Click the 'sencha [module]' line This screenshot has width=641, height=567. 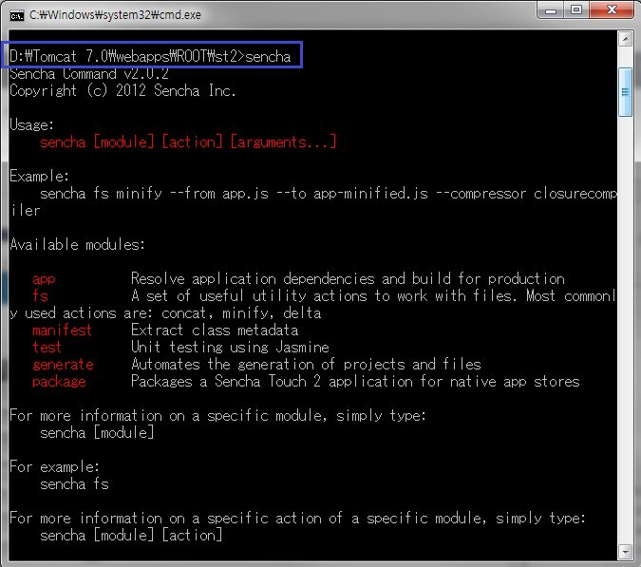[97, 433]
